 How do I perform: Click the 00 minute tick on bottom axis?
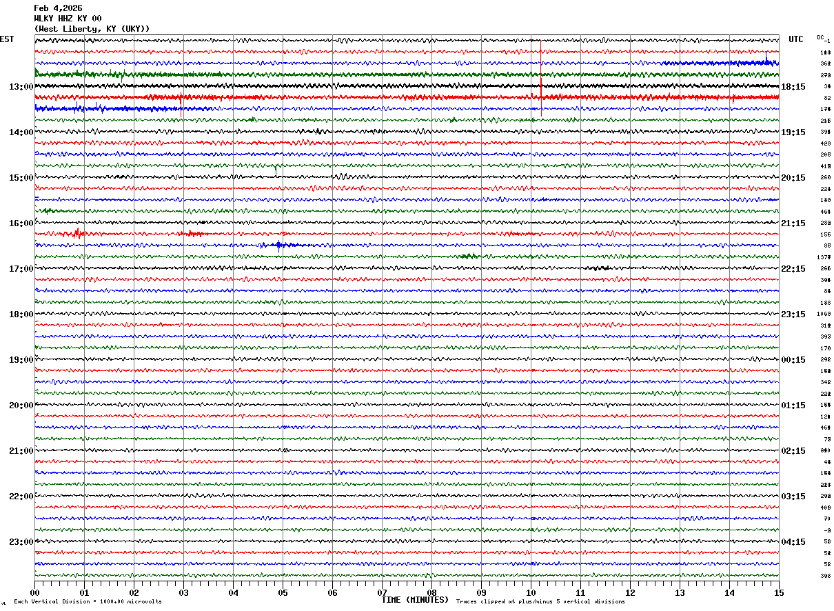[34, 593]
